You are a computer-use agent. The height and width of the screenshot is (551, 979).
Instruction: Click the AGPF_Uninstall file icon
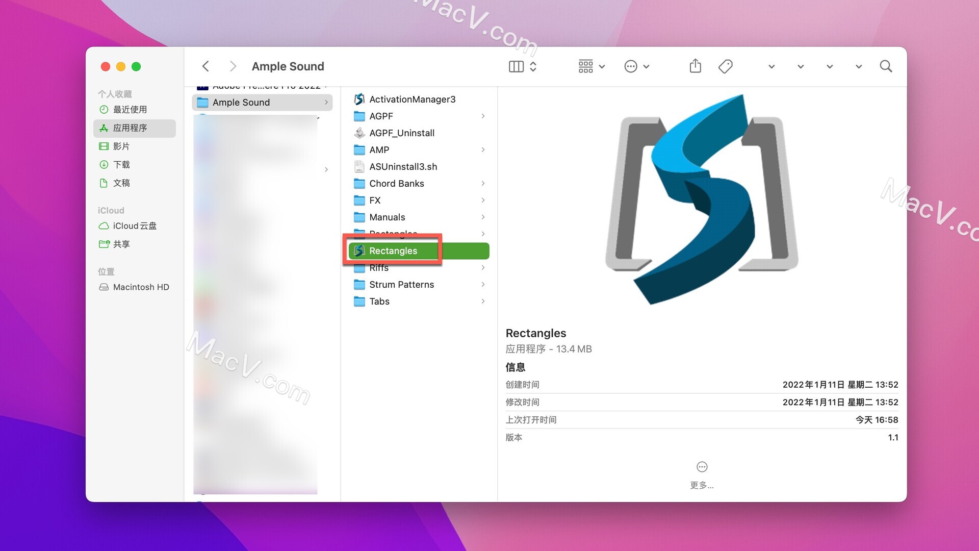(358, 133)
